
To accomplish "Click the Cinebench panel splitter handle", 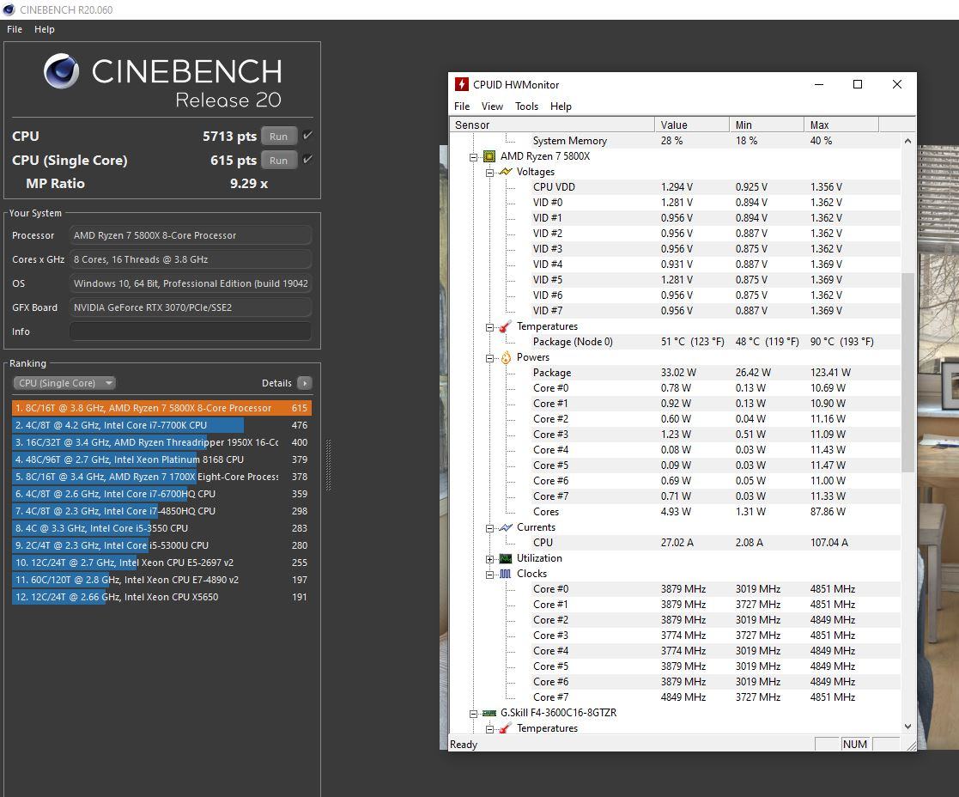I will coord(329,465).
